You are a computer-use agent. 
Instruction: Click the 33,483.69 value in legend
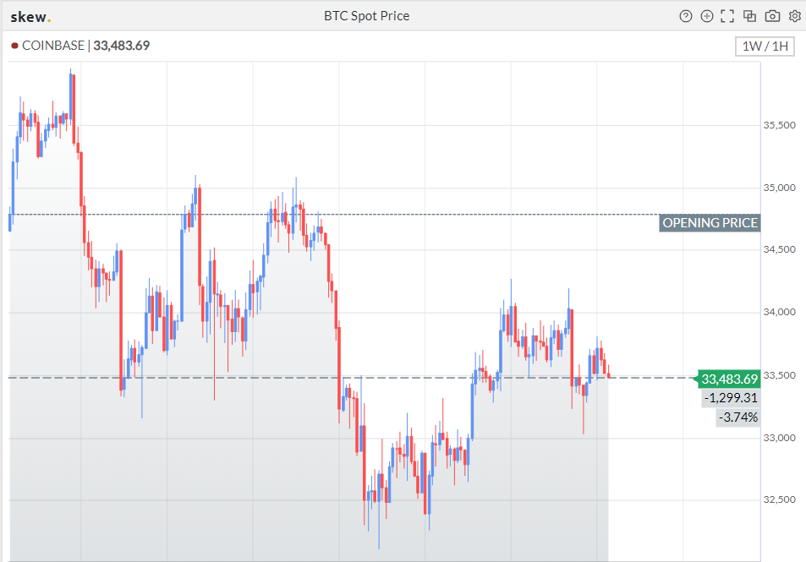point(121,46)
